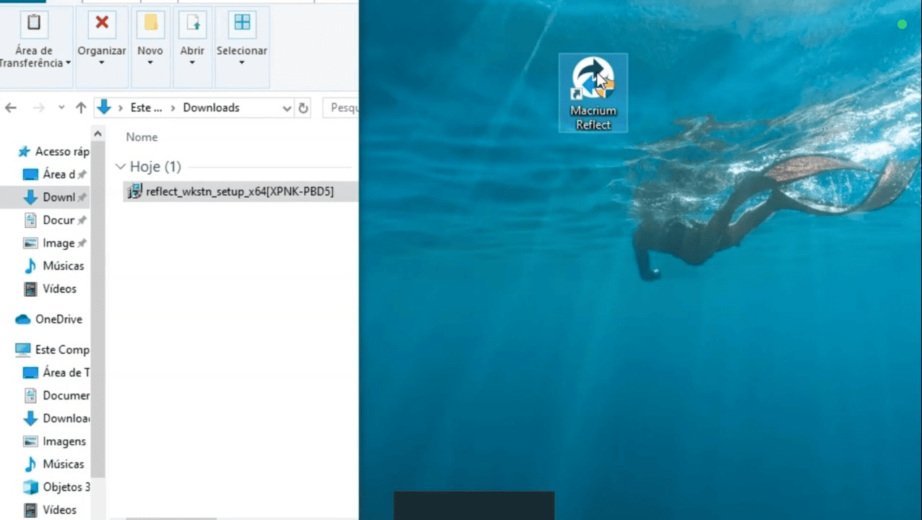922x520 pixels.
Task: Select pinned Área de Trabalho quick access
Action: (55, 174)
